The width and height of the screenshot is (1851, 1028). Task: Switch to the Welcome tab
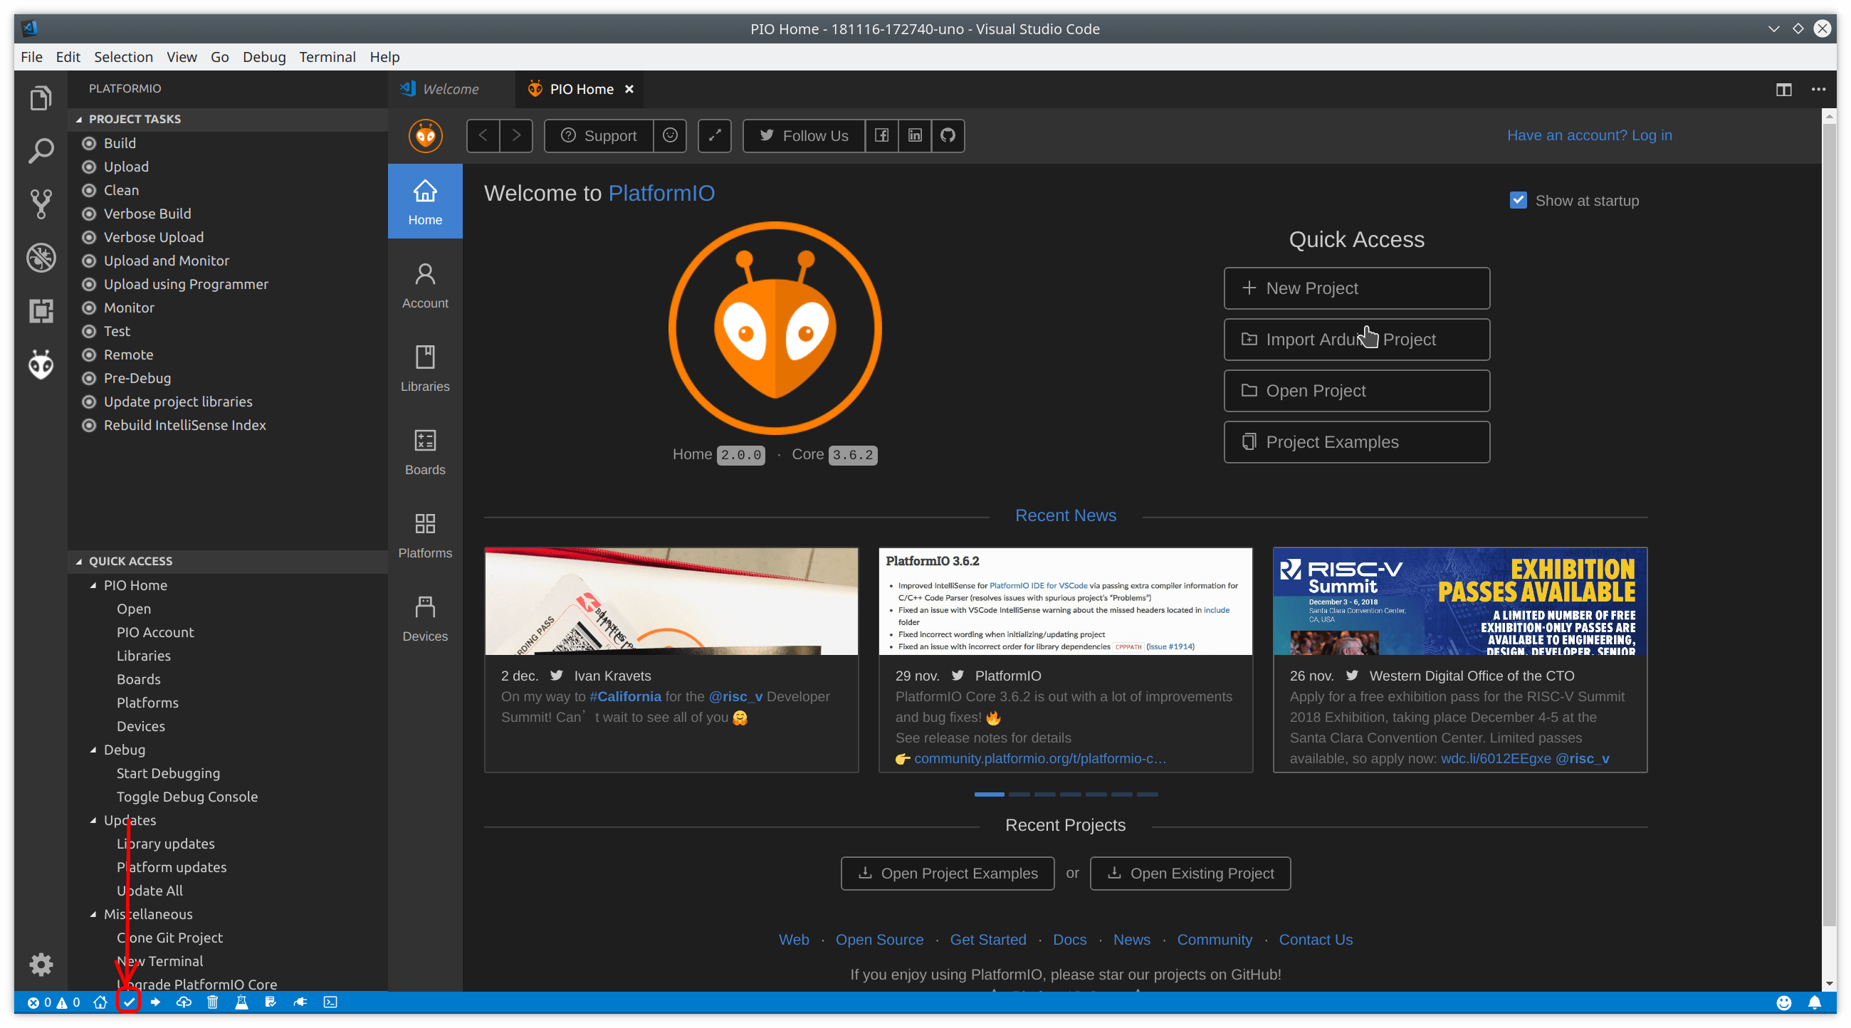(450, 89)
